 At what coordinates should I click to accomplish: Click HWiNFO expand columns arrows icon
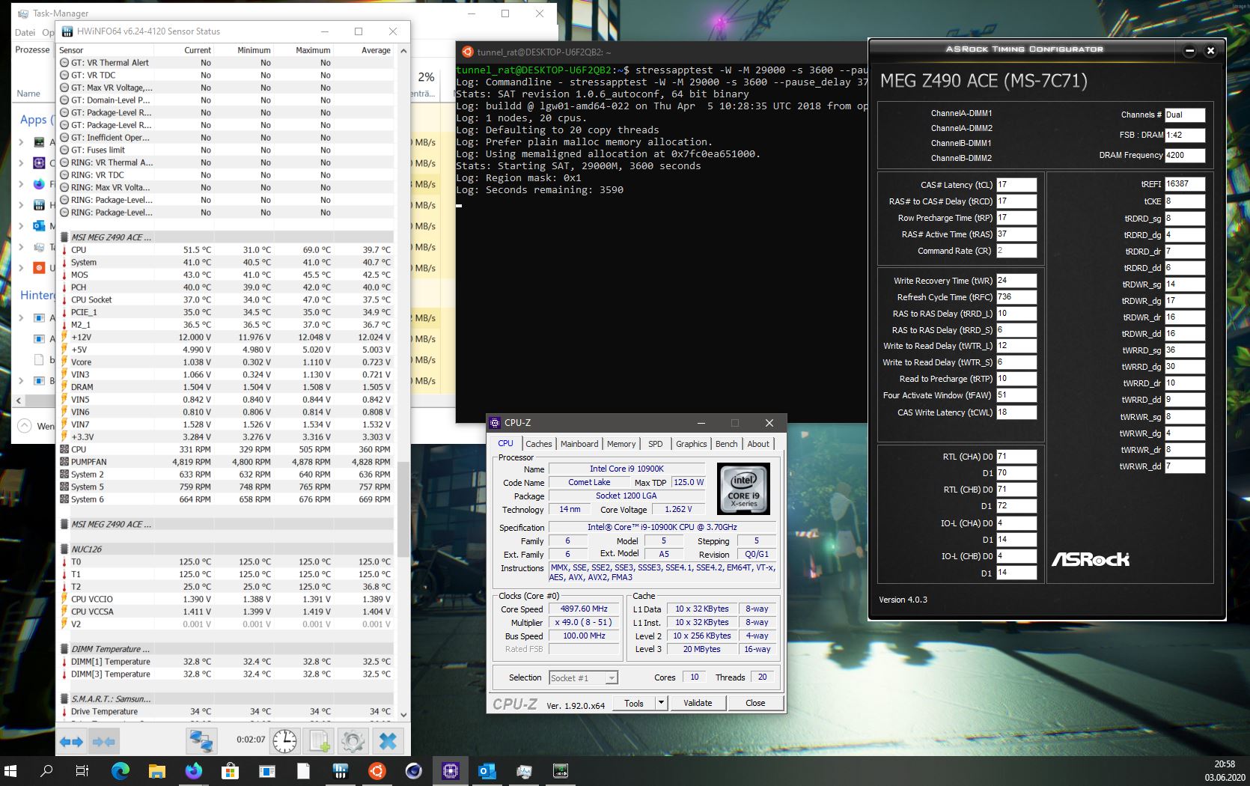[71, 741]
